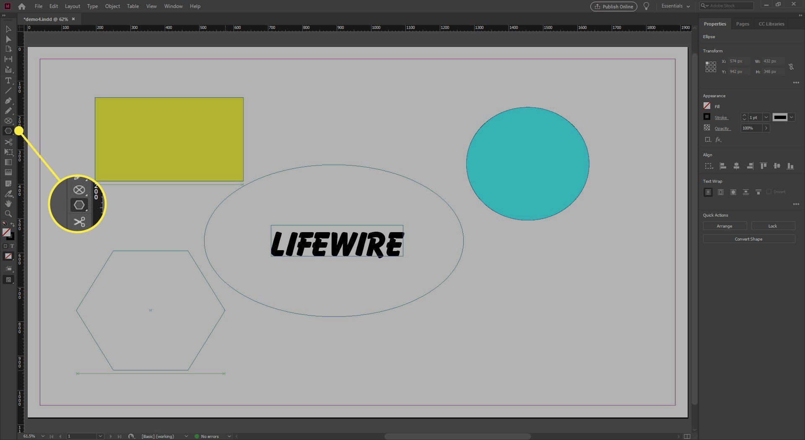Click the Arrange quick action
The image size is (805, 440).
pos(724,226)
